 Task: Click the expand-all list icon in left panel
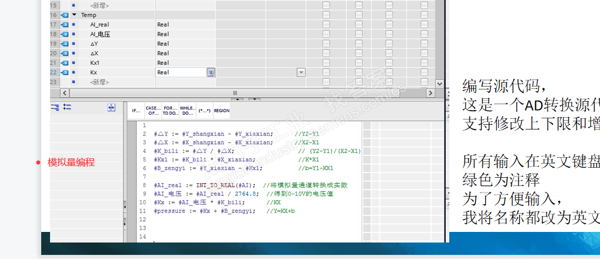pos(55,108)
